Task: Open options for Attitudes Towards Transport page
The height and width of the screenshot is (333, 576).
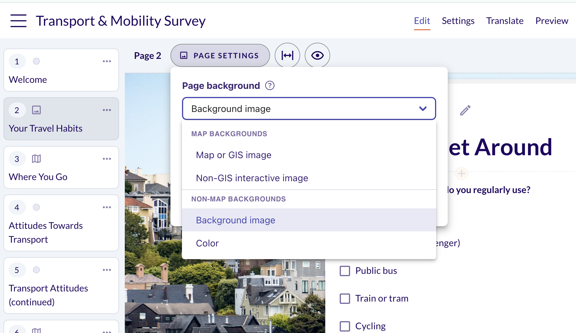Action: tap(107, 207)
